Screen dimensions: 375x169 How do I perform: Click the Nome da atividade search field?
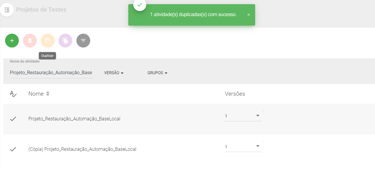[52, 73]
